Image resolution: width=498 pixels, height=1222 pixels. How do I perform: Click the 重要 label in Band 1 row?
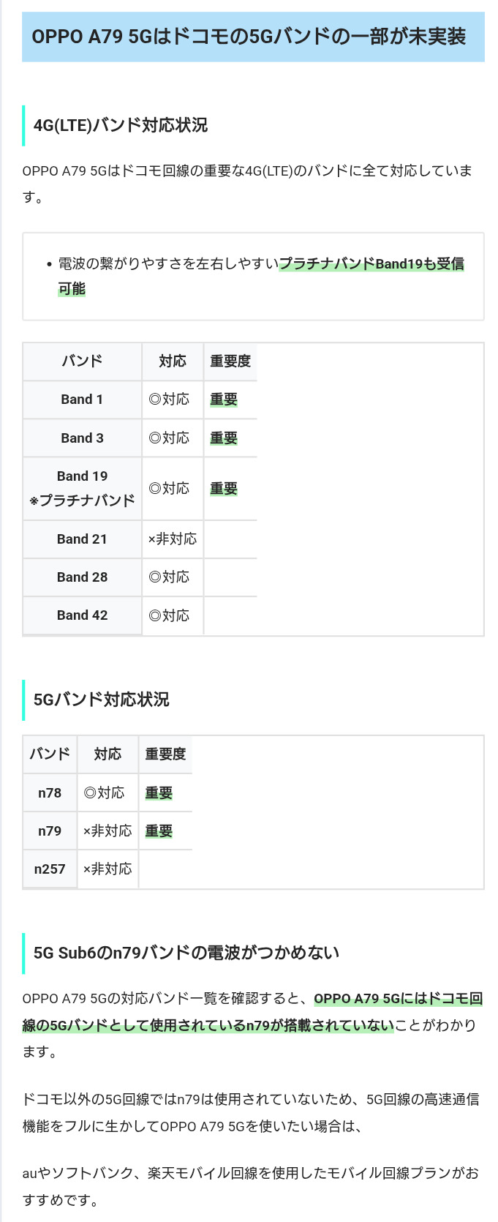(224, 400)
